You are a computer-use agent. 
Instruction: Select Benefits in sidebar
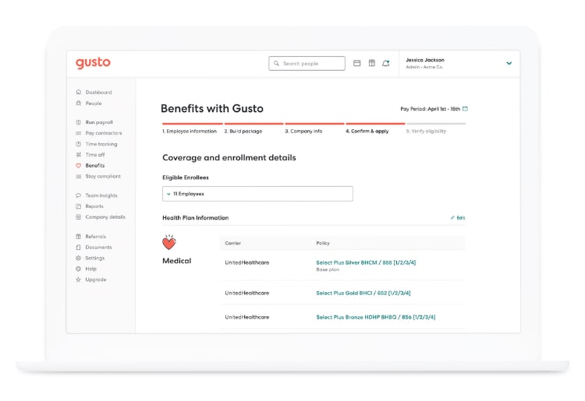click(x=94, y=165)
